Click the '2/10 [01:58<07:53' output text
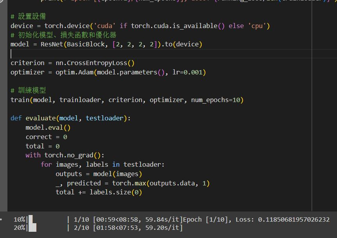Screen dimensions: 337x238 106,227
